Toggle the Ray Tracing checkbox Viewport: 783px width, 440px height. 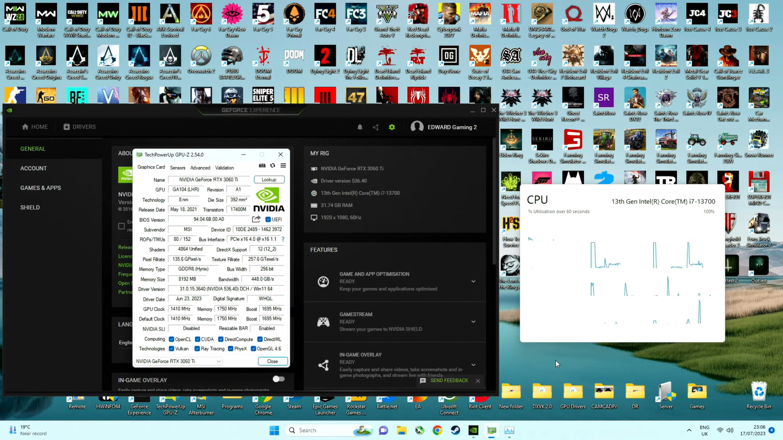point(197,349)
